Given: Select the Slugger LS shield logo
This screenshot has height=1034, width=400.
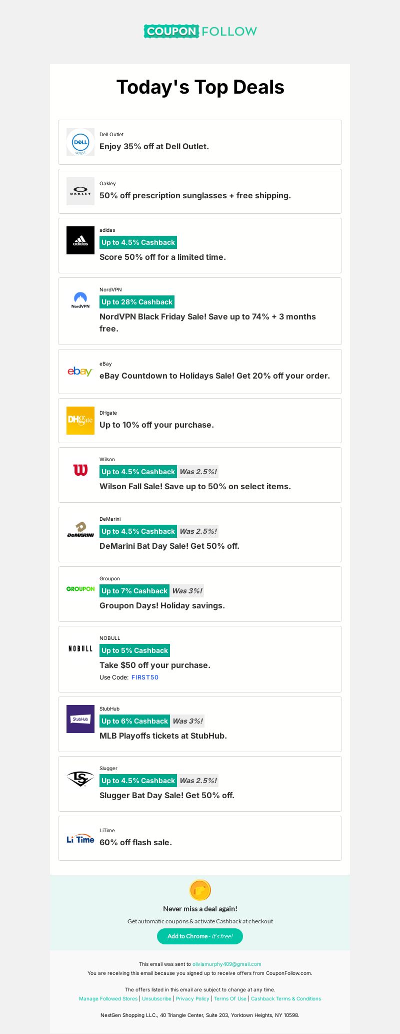Looking at the screenshot, I should (80, 779).
